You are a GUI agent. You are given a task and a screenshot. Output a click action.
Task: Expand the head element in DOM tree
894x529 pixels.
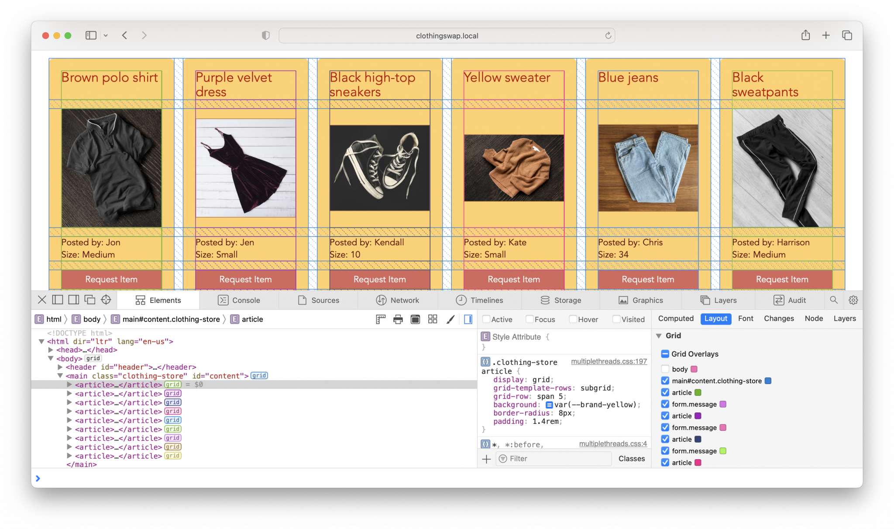tap(50, 350)
